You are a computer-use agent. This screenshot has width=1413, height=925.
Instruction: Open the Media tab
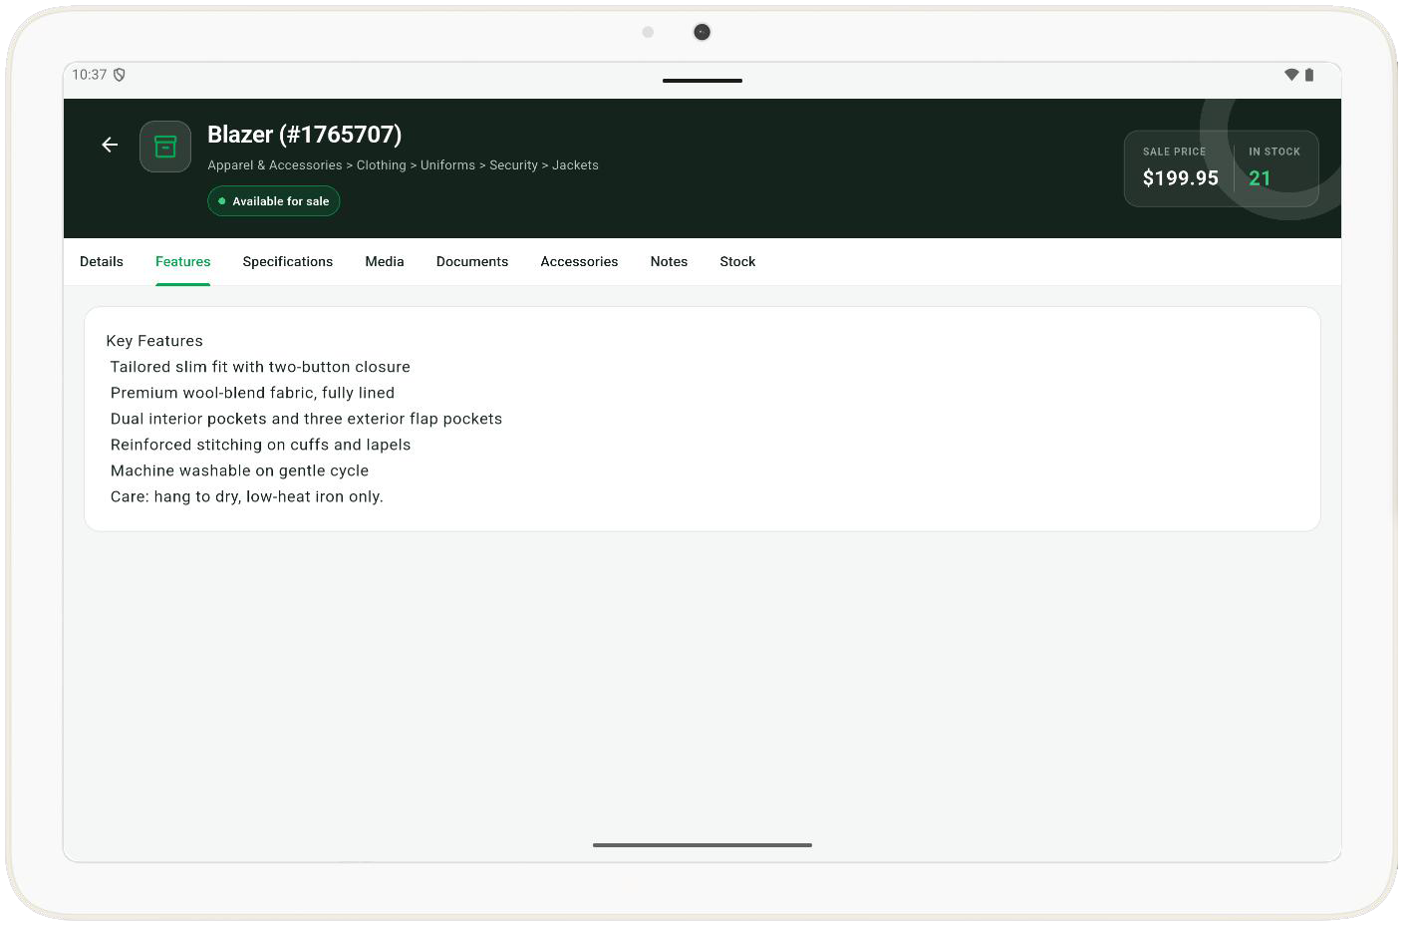point(385,262)
